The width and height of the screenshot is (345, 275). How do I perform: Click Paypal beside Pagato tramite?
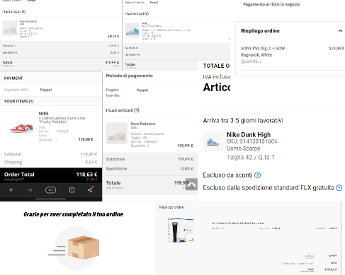point(142,90)
